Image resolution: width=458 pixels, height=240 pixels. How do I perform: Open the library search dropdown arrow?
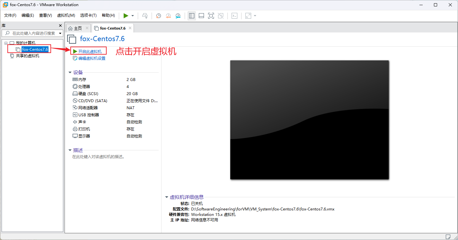60,33
